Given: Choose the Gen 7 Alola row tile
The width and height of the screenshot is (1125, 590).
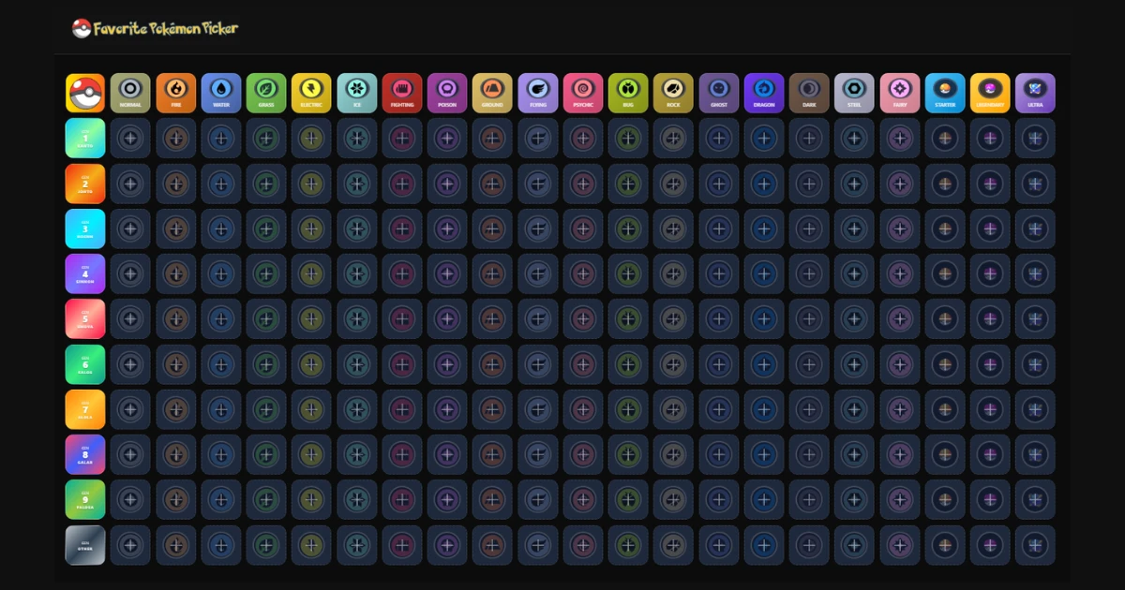Looking at the screenshot, I should 85,409.
